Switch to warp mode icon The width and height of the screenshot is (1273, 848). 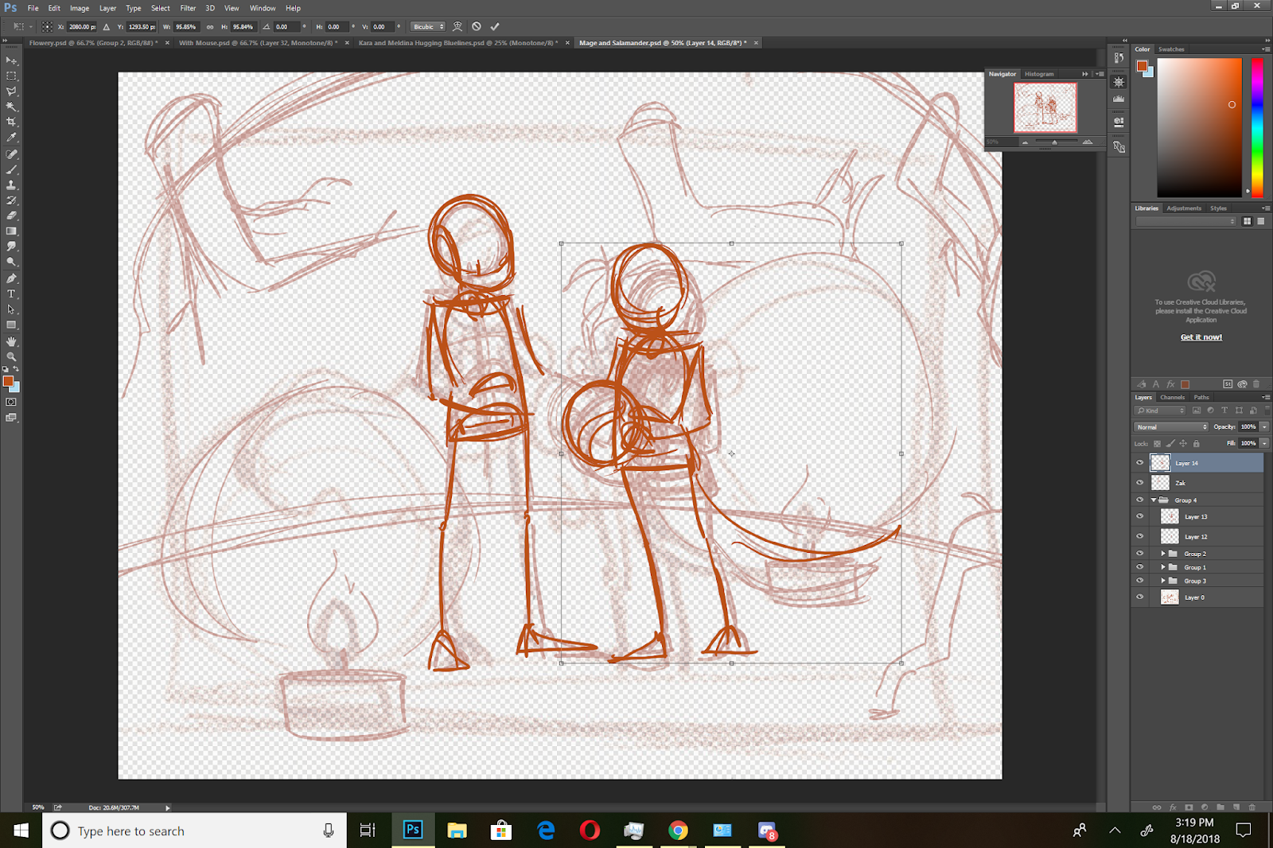(457, 26)
